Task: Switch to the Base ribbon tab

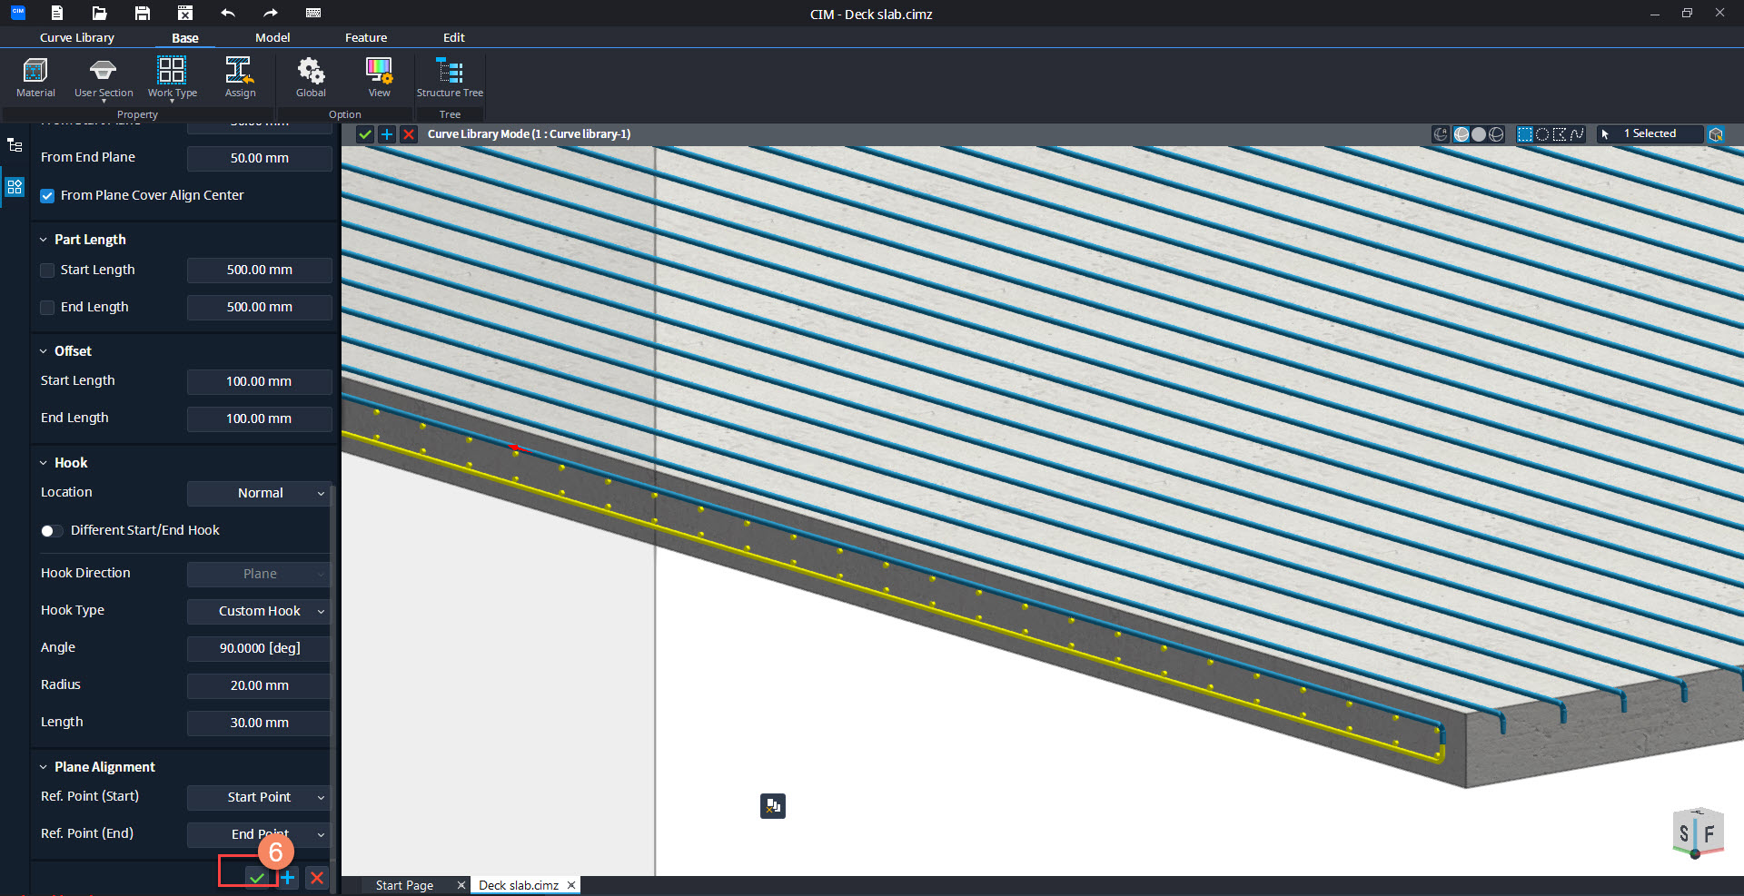Action: [185, 37]
